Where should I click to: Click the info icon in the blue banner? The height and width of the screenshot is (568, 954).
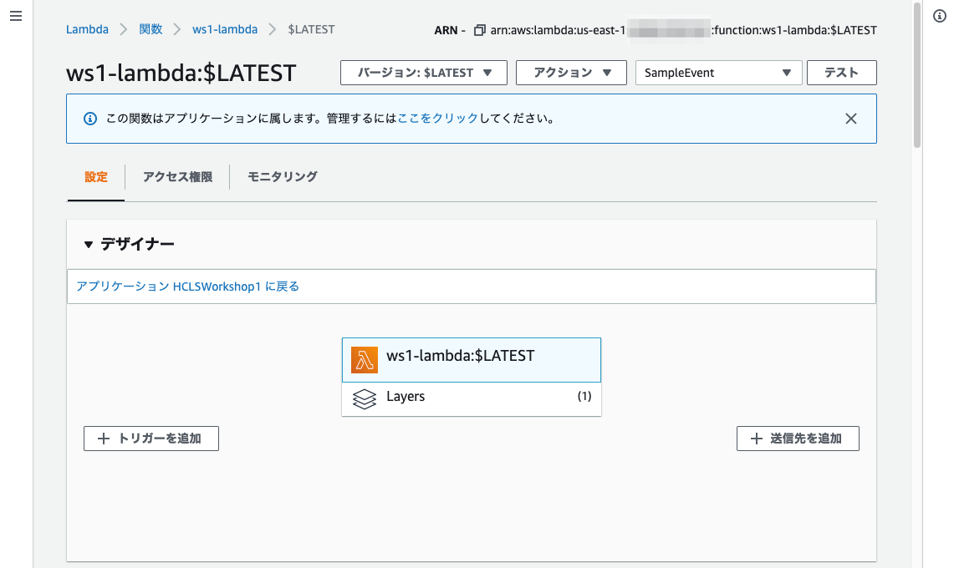pyautogui.click(x=90, y=119)
